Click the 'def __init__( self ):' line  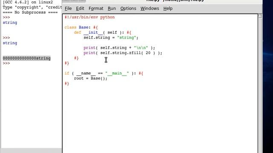(102, 32)
